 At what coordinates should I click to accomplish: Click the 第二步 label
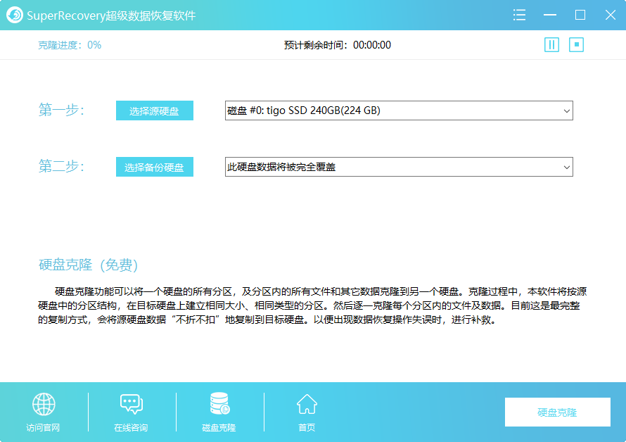click(x=61, y=166)
